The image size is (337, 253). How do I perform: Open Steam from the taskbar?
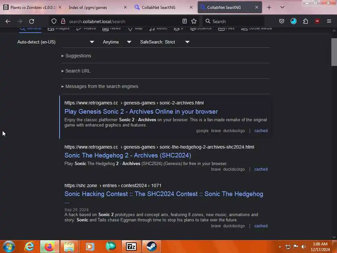[151, 246]
